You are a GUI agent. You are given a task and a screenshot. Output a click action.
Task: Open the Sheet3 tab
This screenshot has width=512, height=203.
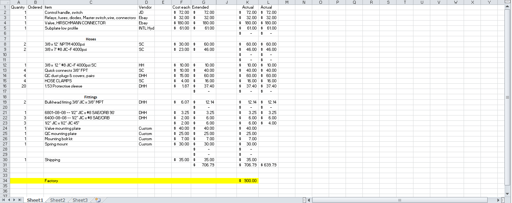point(80,200)
